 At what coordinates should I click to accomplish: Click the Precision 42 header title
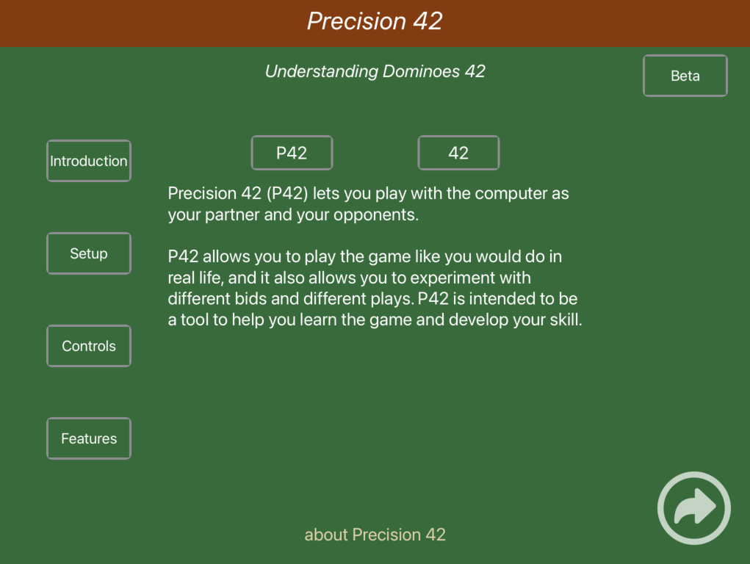[x=375, y=21]
